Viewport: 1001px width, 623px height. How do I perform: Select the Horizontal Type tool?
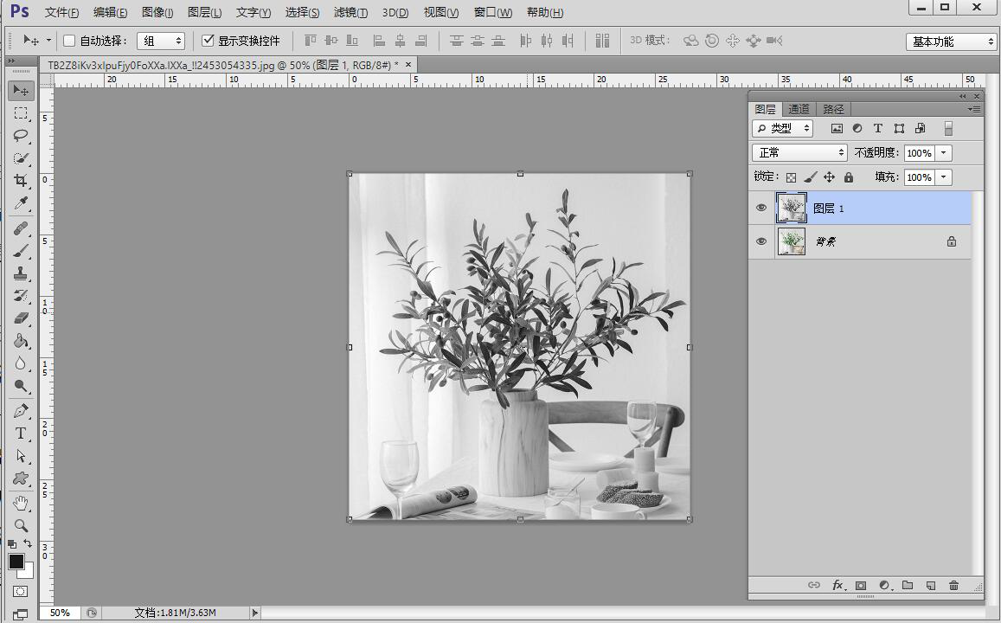[x=21, y=434]
